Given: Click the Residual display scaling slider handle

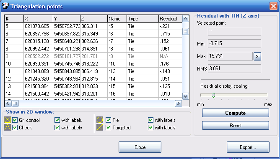Looking at the screenshot, I should pos(213,95).
